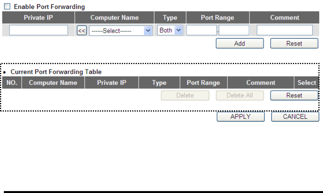Viewport: 323px width, 193px height.
Task: Click Computer Name header in current table
Action: [53, 83]
